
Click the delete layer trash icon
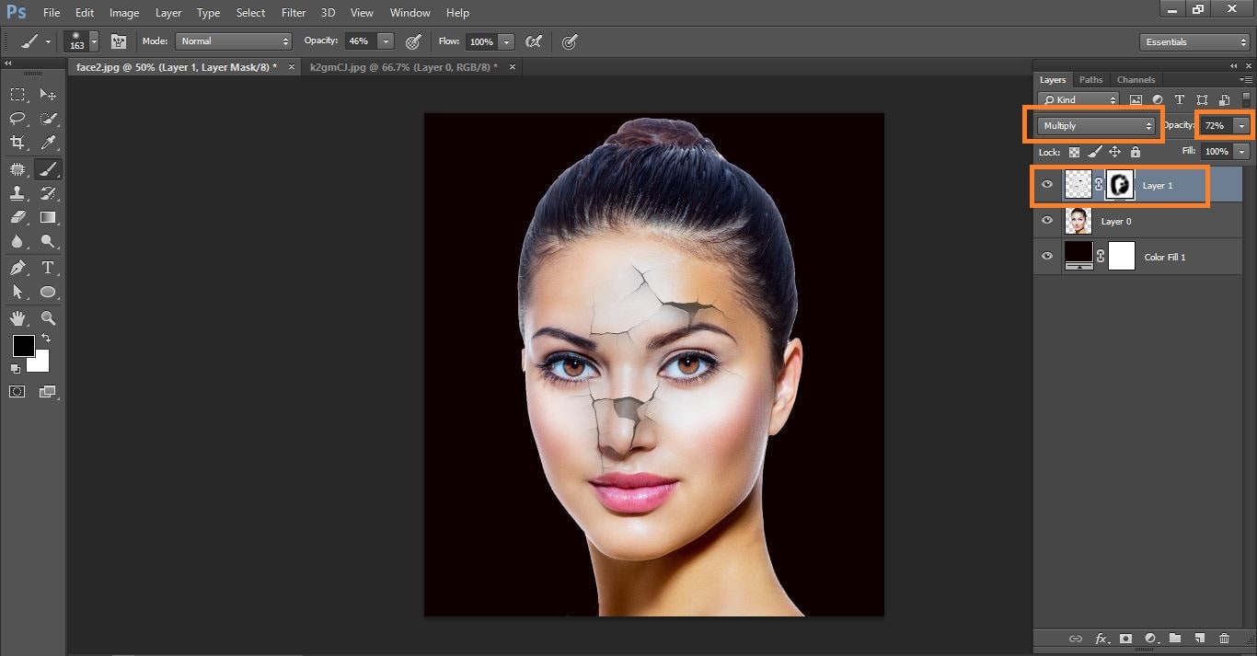click(x=1224, y=639)
